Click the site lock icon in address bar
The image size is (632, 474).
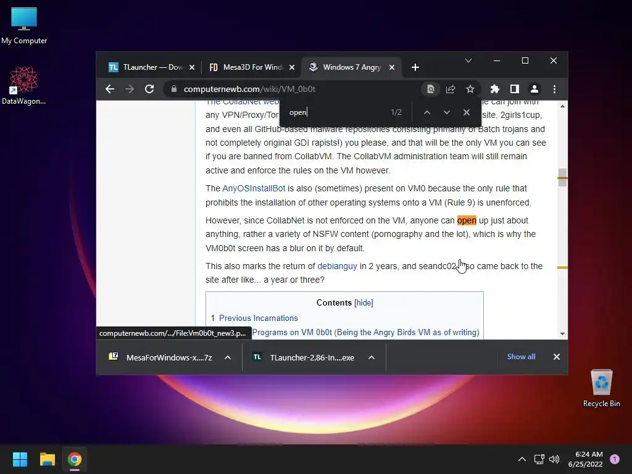point(173,89)
